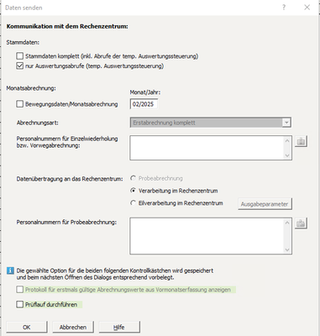Choose Eilverarbeitung im Rechenzentrum option

[x=134, y=203]
